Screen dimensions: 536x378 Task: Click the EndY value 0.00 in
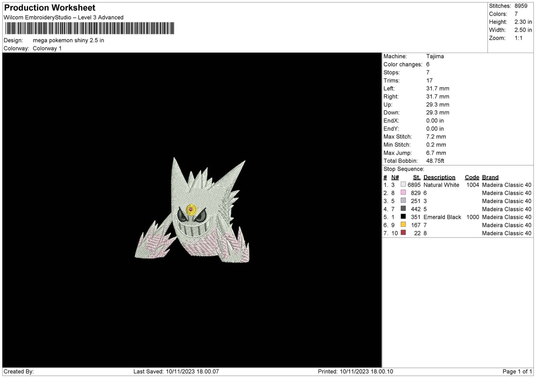coord(435,128)
